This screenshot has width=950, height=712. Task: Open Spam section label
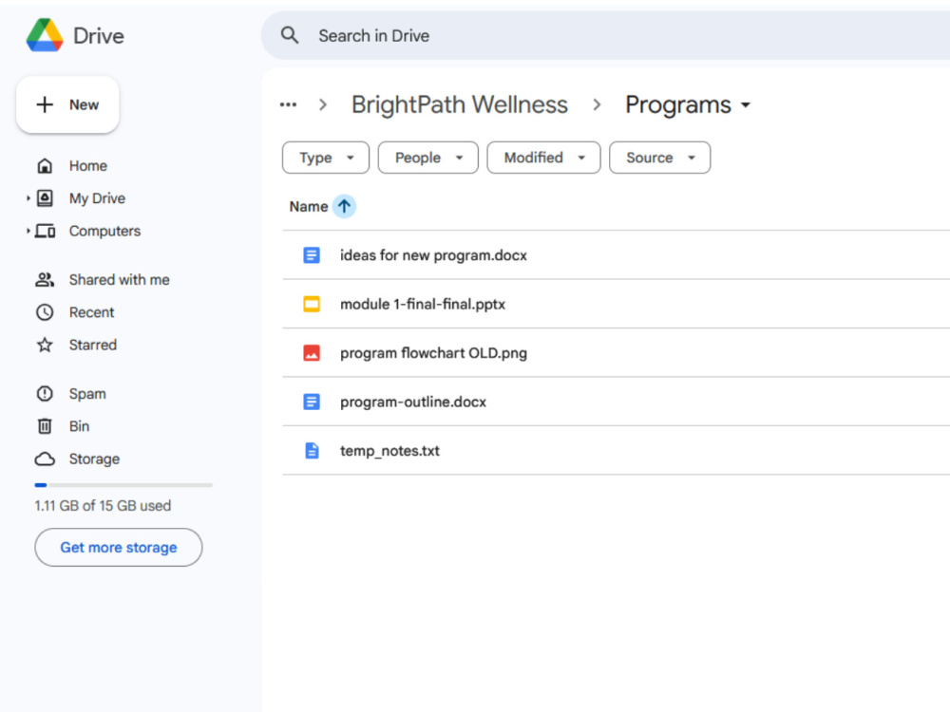click(x=87, y=394)
